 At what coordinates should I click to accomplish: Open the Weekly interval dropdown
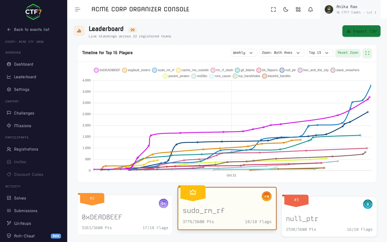(x=244, y=53)
